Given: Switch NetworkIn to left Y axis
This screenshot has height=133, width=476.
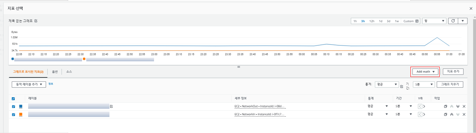Looking at the screenshot, I should point(420,114).
